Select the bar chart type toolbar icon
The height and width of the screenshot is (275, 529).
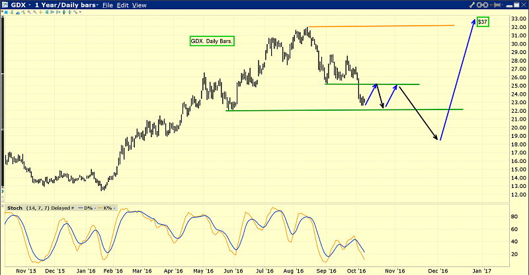coord(12,12)
